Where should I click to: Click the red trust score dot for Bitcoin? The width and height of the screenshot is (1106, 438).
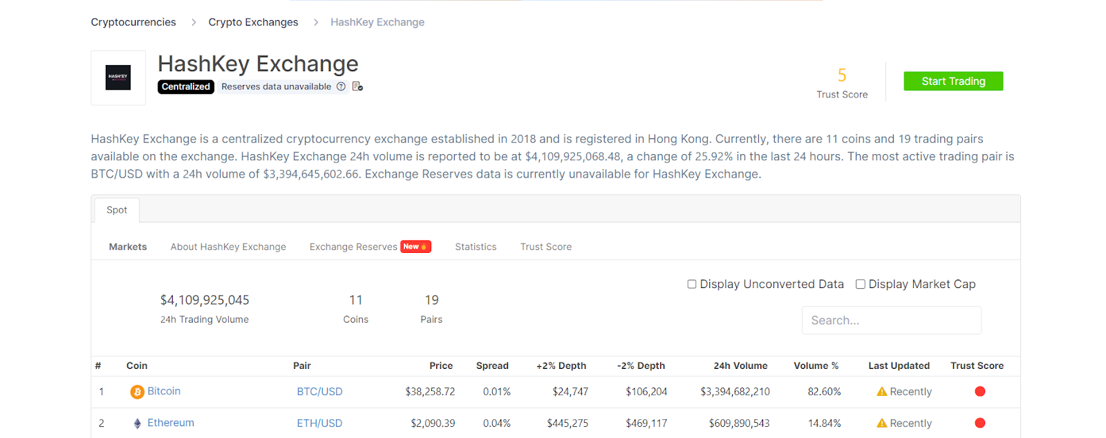tap(980, 392)
